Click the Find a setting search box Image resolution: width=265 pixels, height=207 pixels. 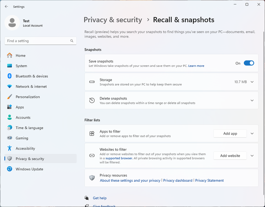click(x=37, y=41)
